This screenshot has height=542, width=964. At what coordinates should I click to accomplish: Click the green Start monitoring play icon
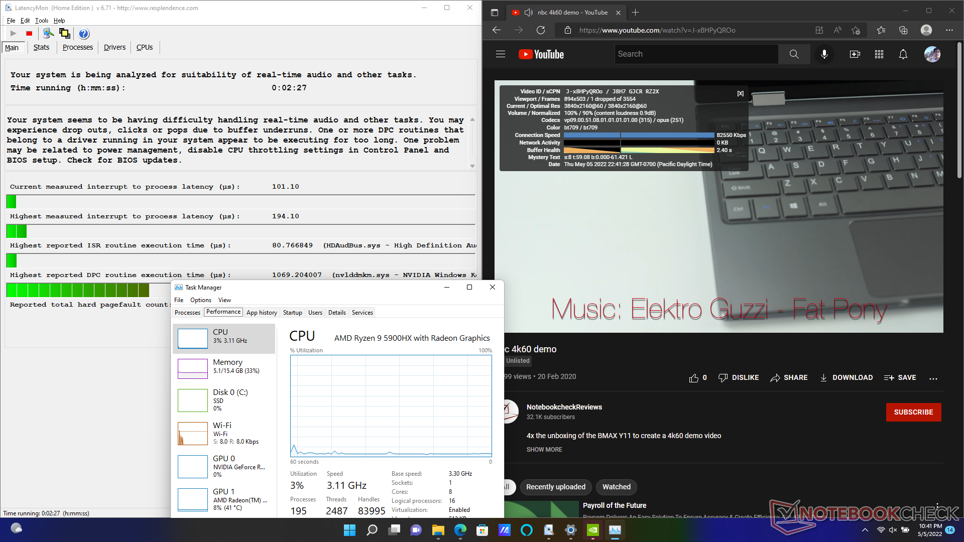coord(14,34)
